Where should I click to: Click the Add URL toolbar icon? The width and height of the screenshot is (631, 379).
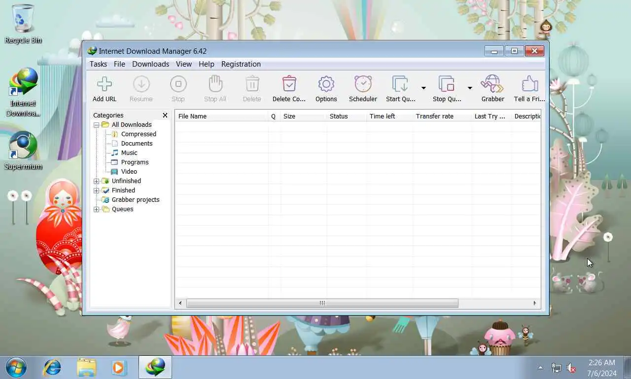105,84
